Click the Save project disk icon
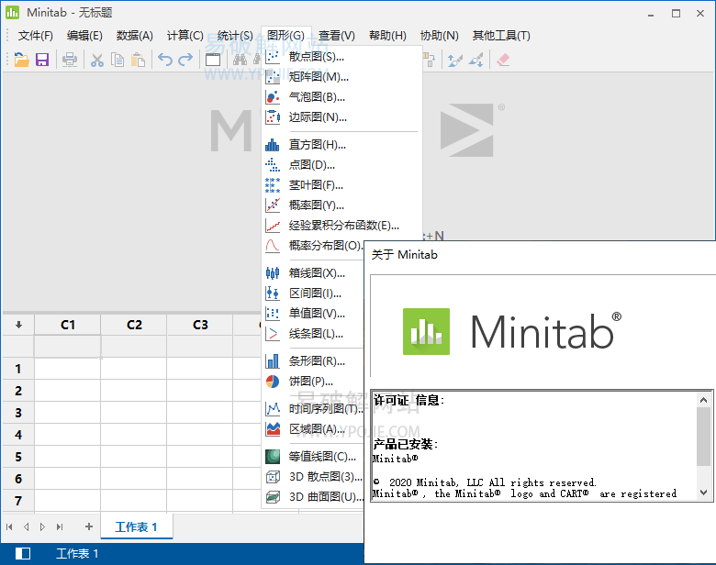Image resolution: width=716 pixels, height=565 pixels. [42, 60]
